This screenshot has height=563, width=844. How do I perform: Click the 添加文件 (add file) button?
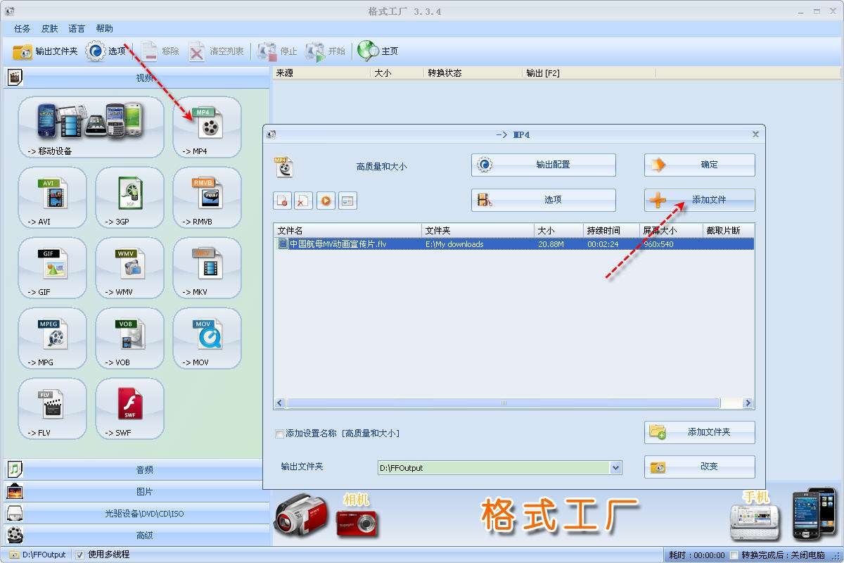(x=699, y=200)
